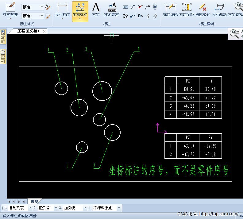
Task: Click the view direction symbol icon
Action: click(x=148, y=16)
